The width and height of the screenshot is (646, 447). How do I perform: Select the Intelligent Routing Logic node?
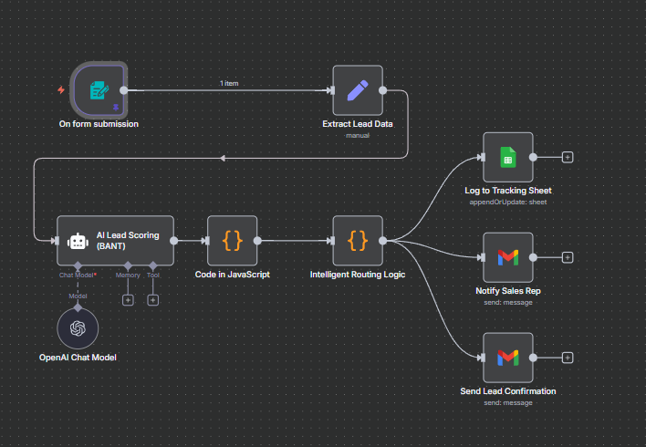point(358,241)
